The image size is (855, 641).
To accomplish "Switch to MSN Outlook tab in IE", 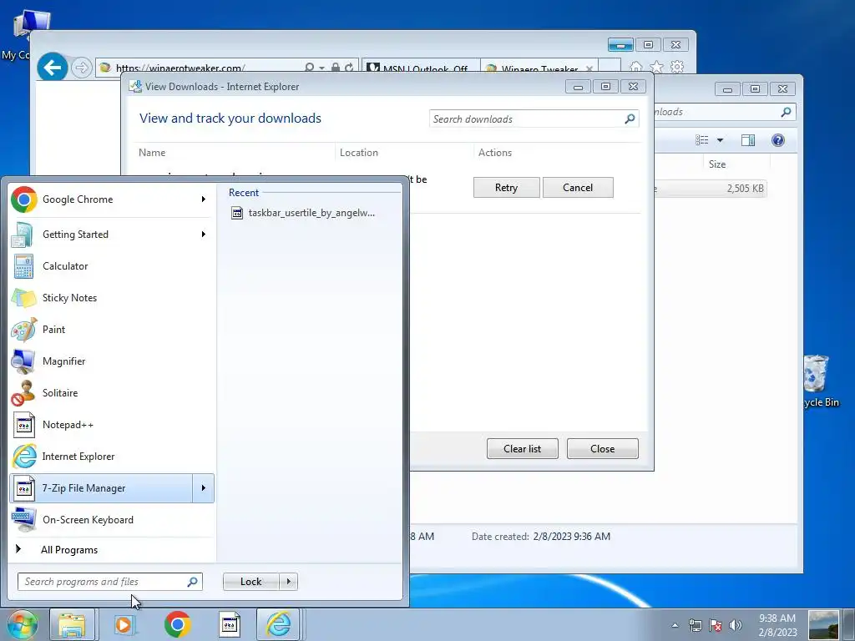I will [x=421, y=68].
